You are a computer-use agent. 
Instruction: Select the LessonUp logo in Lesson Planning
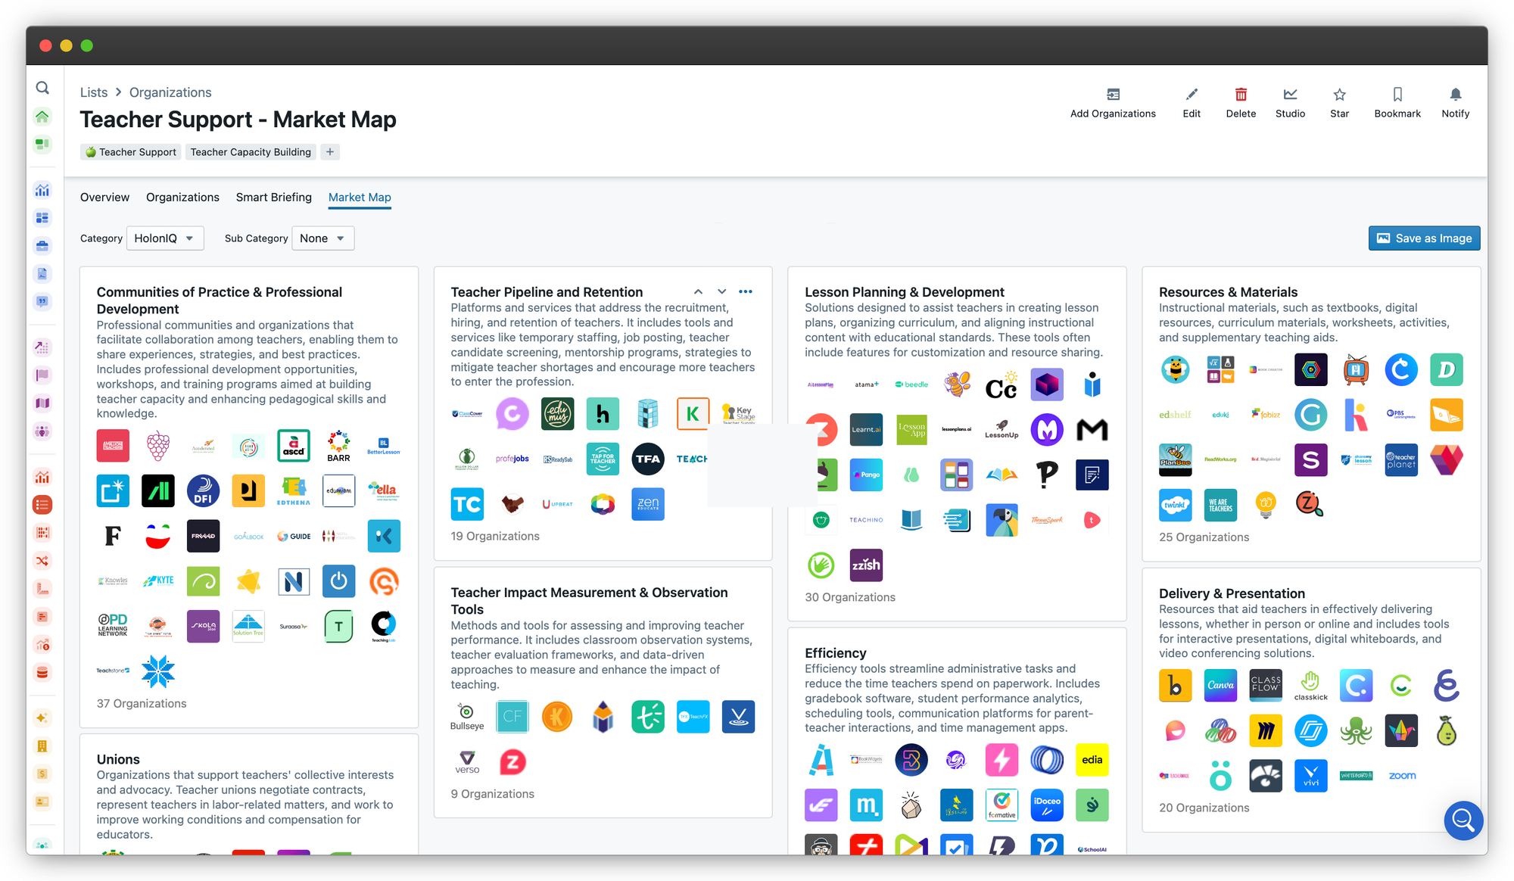(1002, 429)
